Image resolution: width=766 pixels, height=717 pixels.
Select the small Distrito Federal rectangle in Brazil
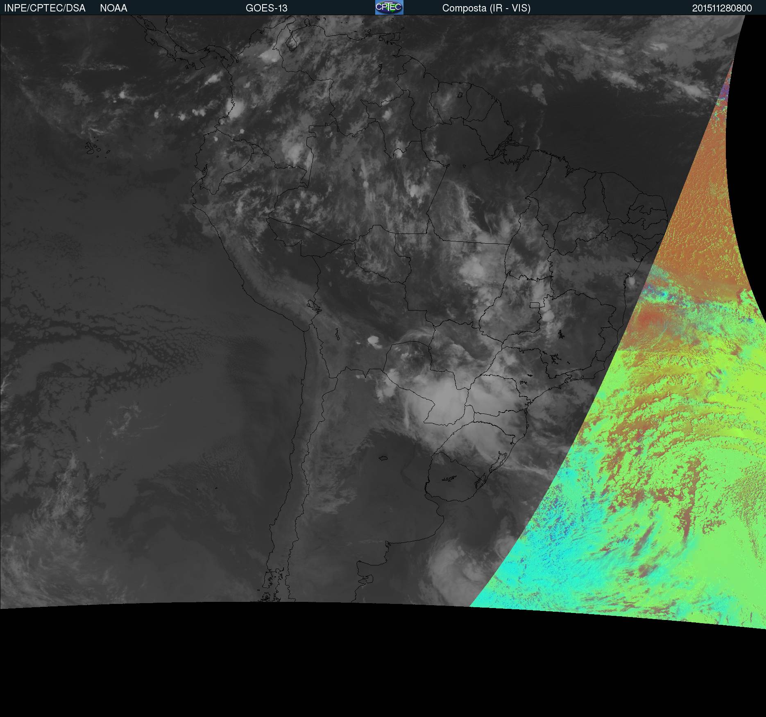tap(535, 305)
